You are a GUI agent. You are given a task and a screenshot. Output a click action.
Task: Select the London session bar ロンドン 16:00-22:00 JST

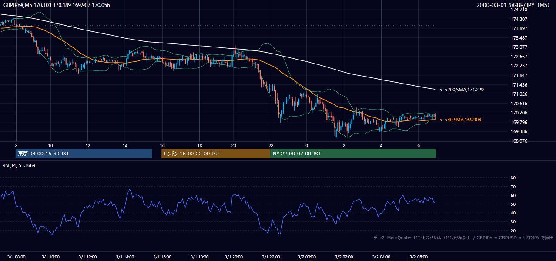pyautogui.click(x=216, y=154)
